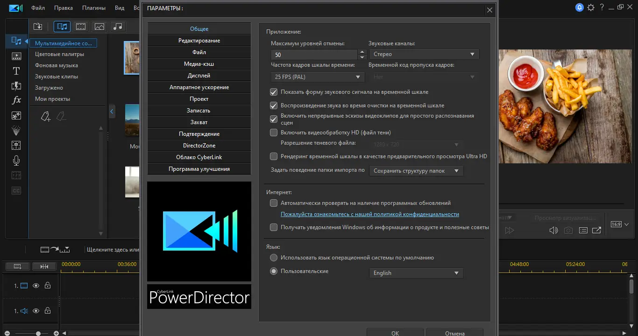Open the preview aspect ratio 16:9 dropdown
Viewport: 638px width, 336px height.
620,224
